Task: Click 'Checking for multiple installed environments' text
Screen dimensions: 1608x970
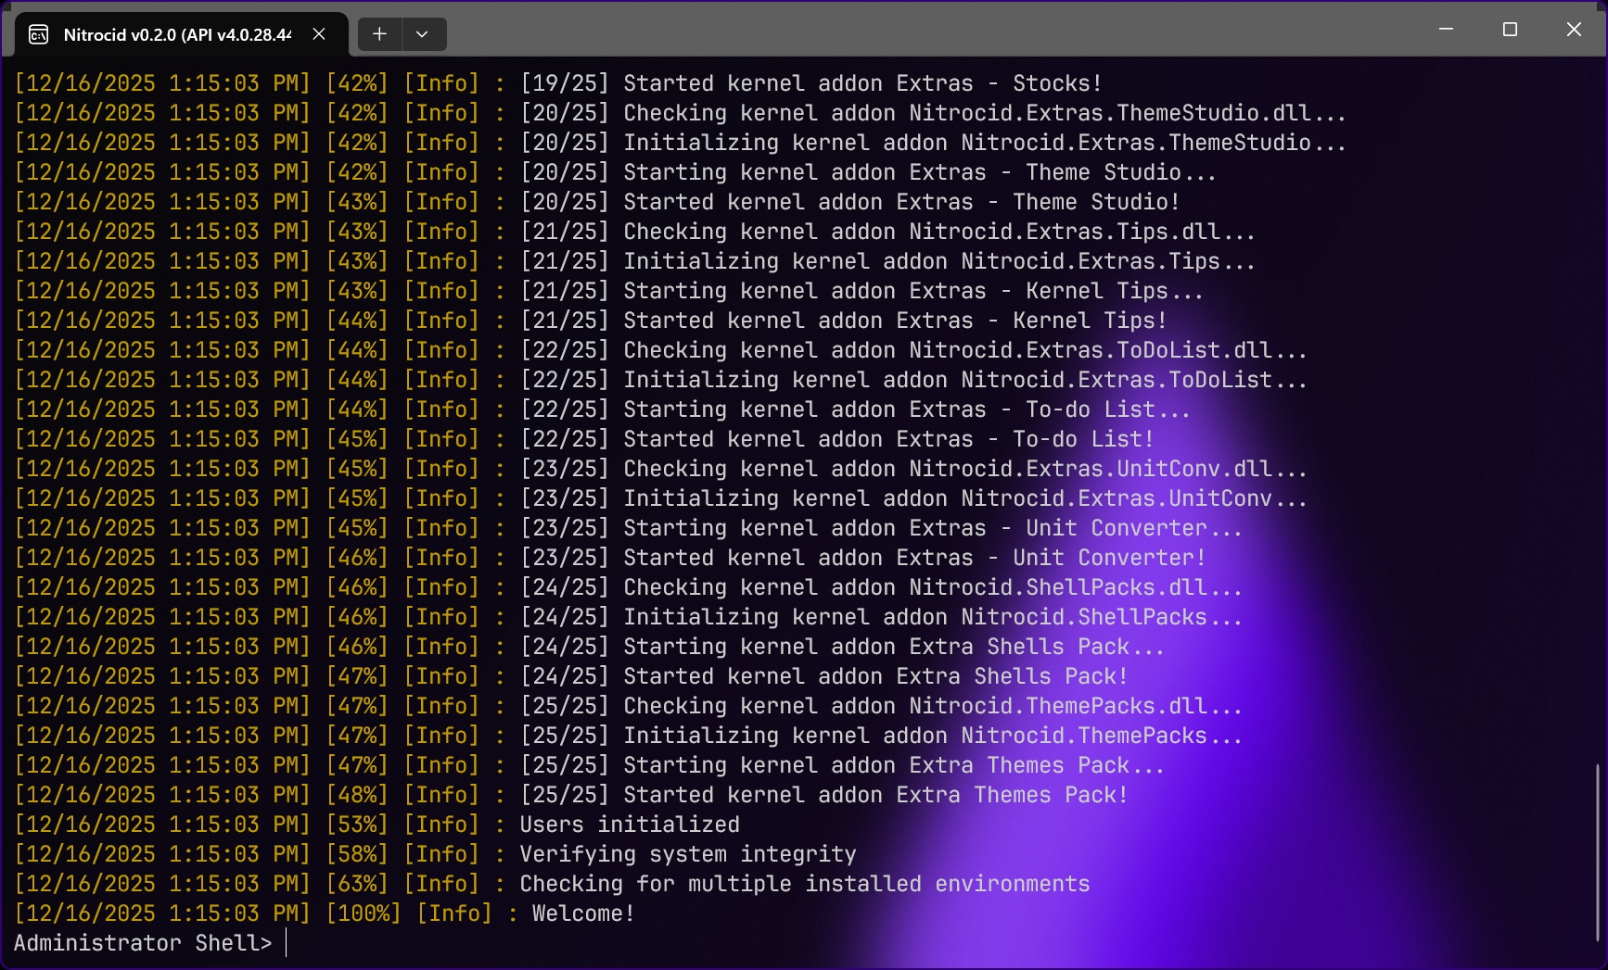Action: [x=804, y=884]
